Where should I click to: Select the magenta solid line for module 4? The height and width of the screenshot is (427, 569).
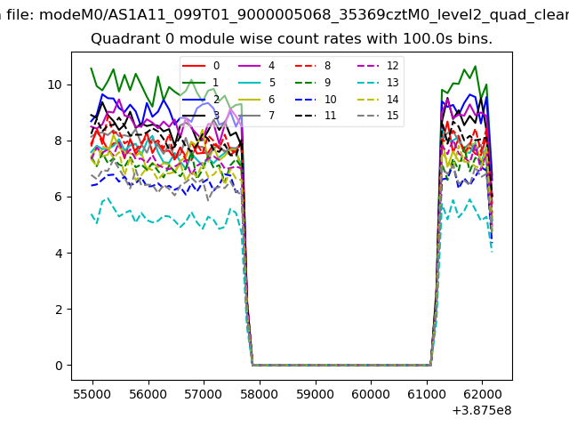pos(251,66)
